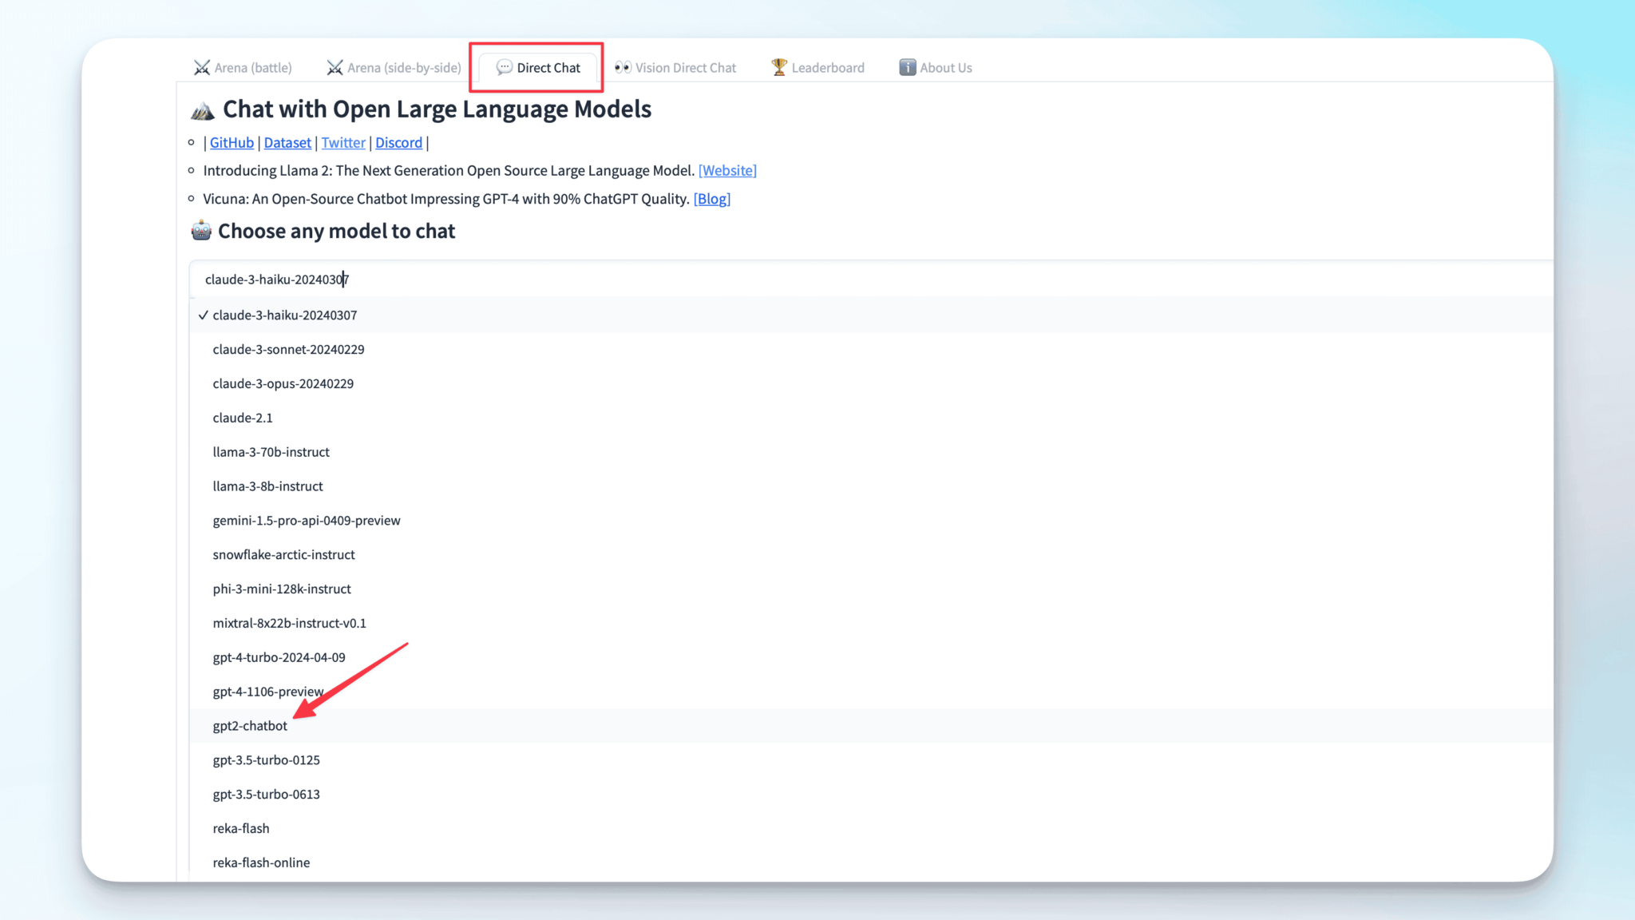Select gpt2-chatbot from the model list
This screenshot has height=920, width=1635.
tap(250, 726)
